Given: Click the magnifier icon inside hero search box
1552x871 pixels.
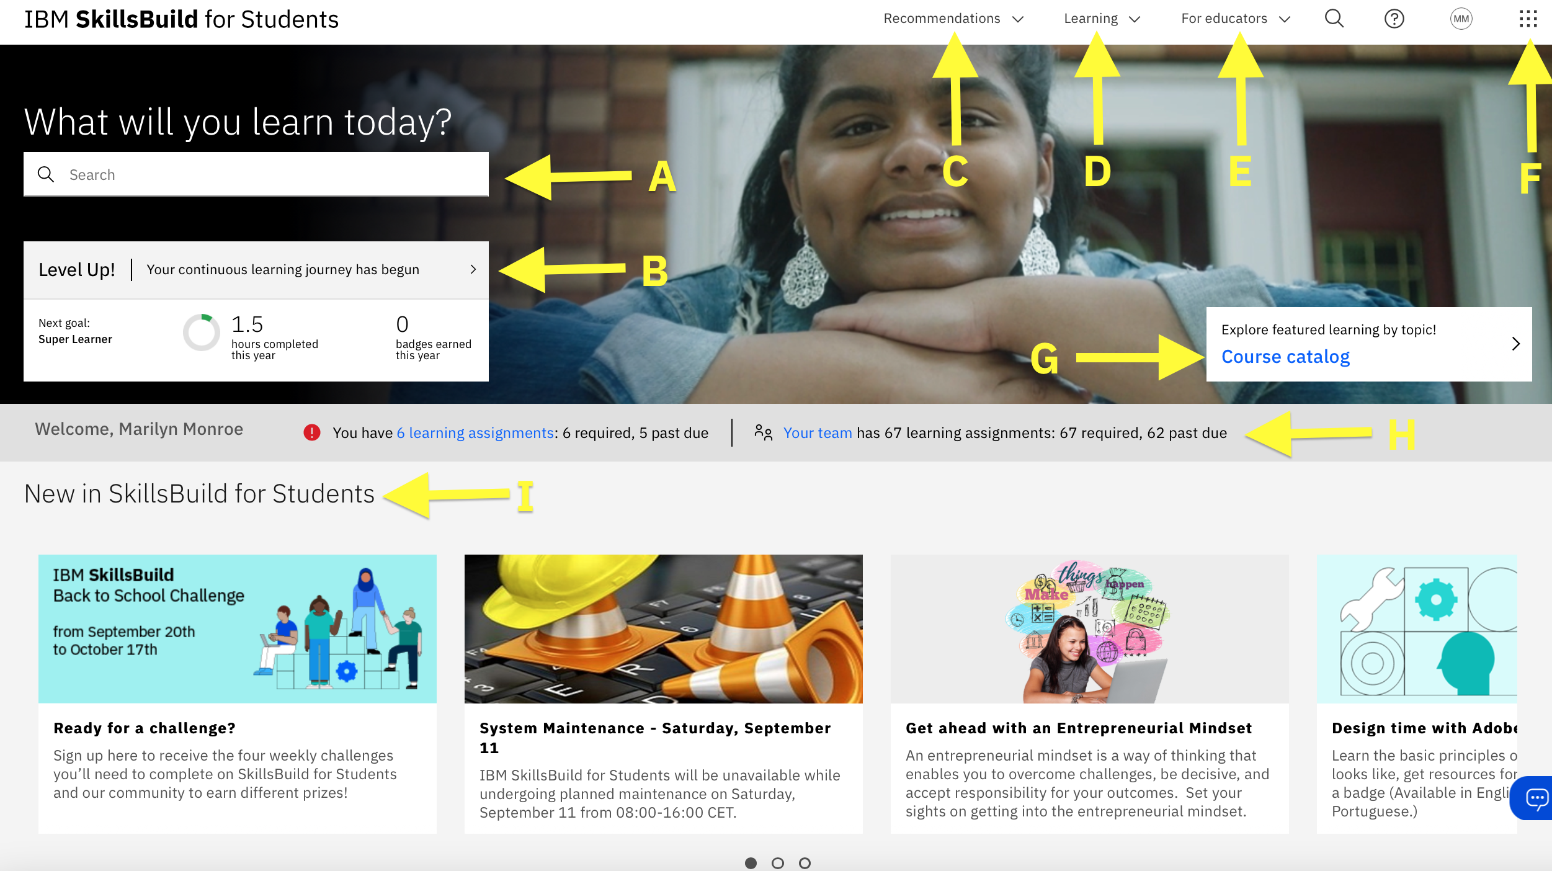Looking at the screenshot, I should pyautogui.click(x=46, y=174).
